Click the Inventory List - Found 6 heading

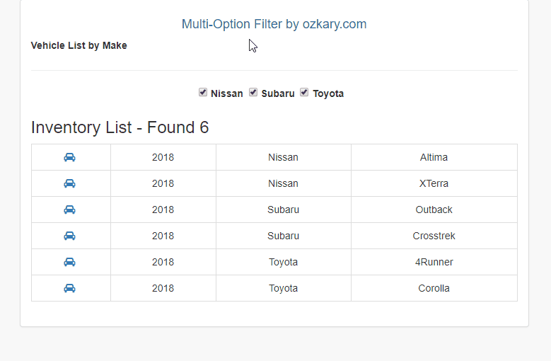point(120,127)
